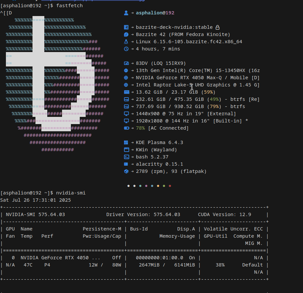Click the battery status '[AC Connected]'
Viewport: 303px width, 293px height.
(168, 128)
